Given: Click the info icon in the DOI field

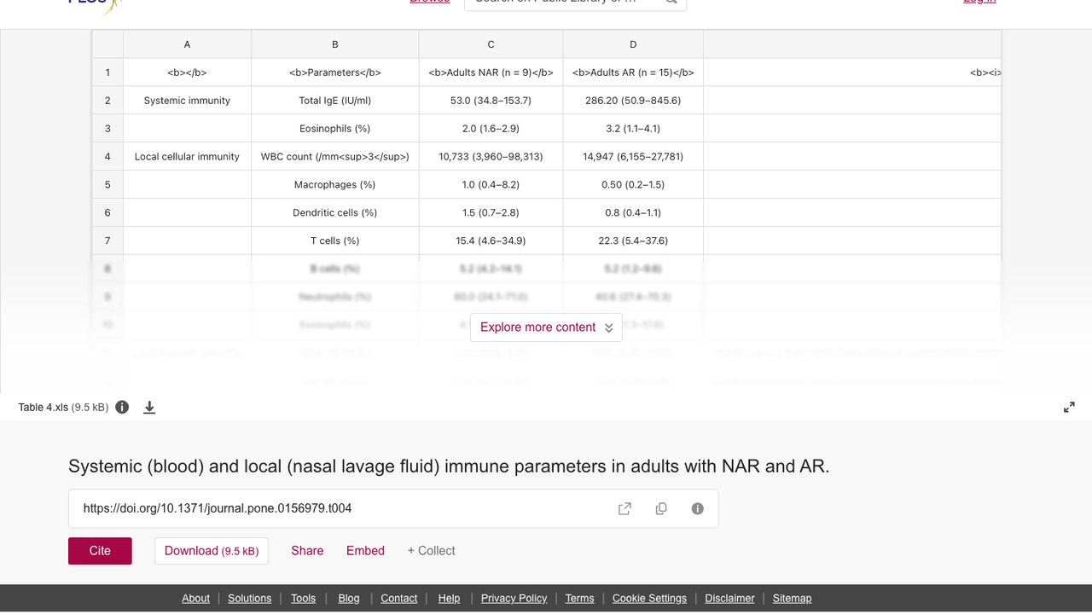Looking at the screenshot, I should point(697,508).
